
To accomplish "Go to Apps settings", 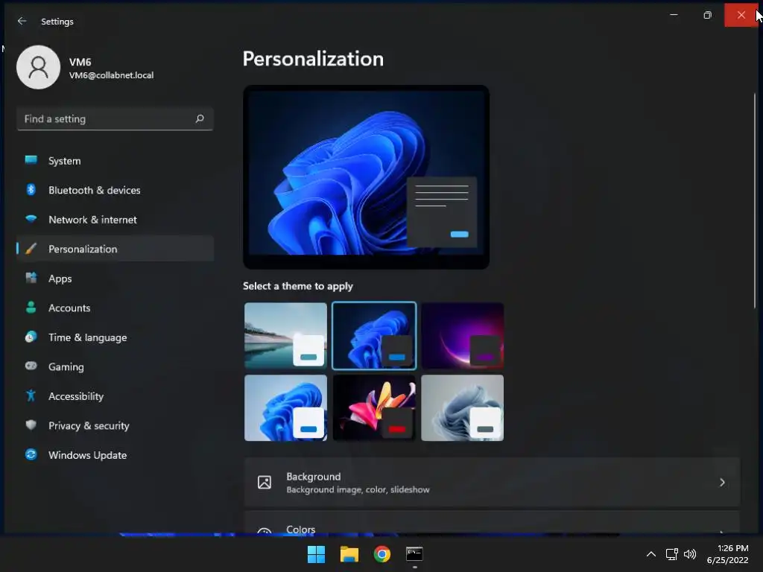I will 115,279.
